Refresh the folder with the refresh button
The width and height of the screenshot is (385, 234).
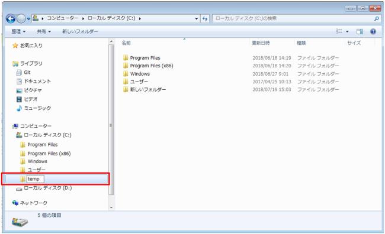coord(205,19)
